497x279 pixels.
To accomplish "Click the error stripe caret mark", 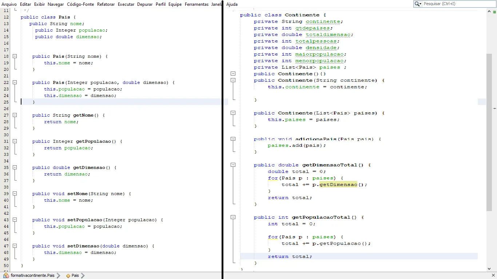I will tap(495, 108).
